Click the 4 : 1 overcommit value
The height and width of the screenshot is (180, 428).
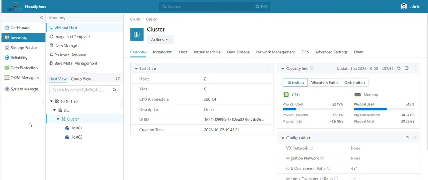(x=354, y=169)
